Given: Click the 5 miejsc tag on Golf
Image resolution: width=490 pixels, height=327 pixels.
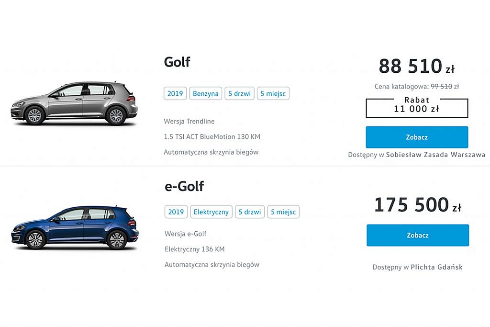Looking at the screenshot, I should (x=273, y=93).
